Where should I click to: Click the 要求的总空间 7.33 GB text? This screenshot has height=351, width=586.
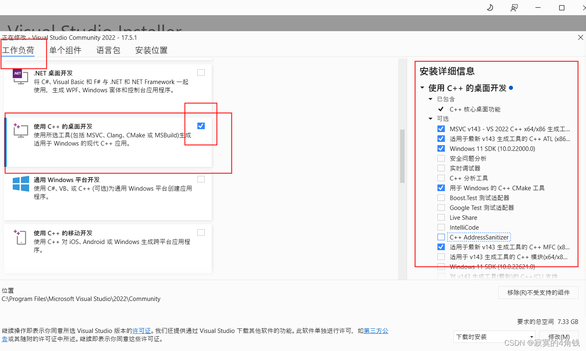(547, 322)
